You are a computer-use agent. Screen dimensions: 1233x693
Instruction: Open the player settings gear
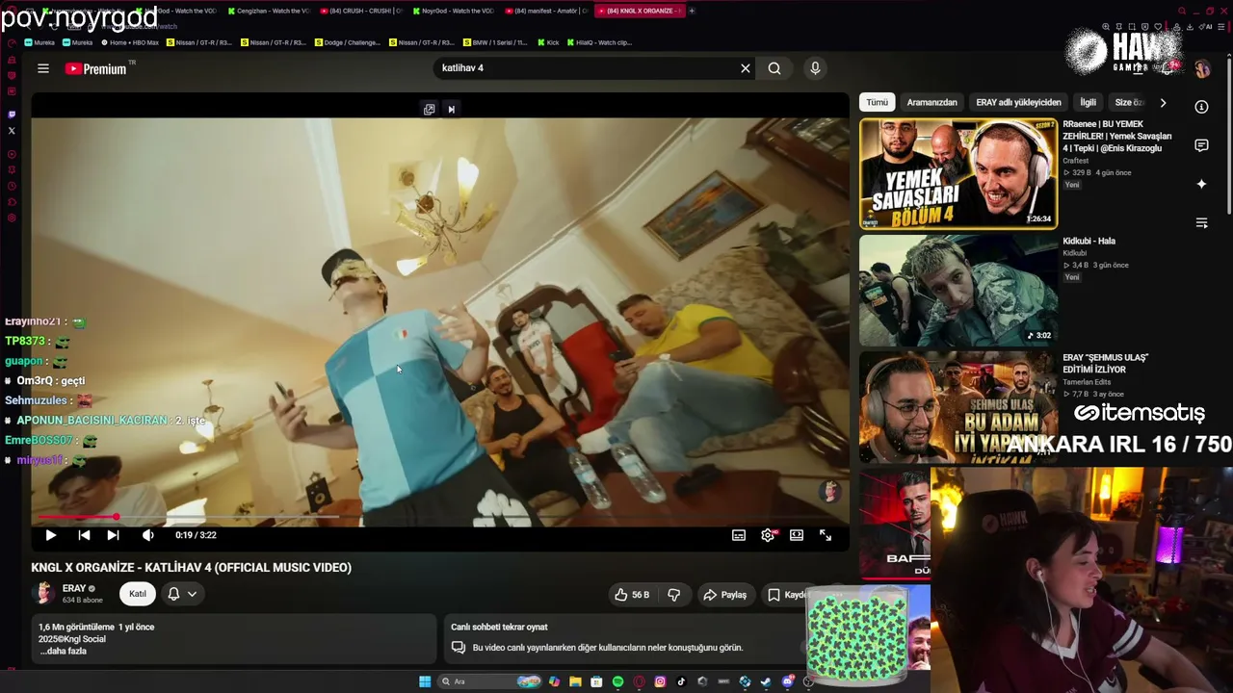(x=768, y=535)
